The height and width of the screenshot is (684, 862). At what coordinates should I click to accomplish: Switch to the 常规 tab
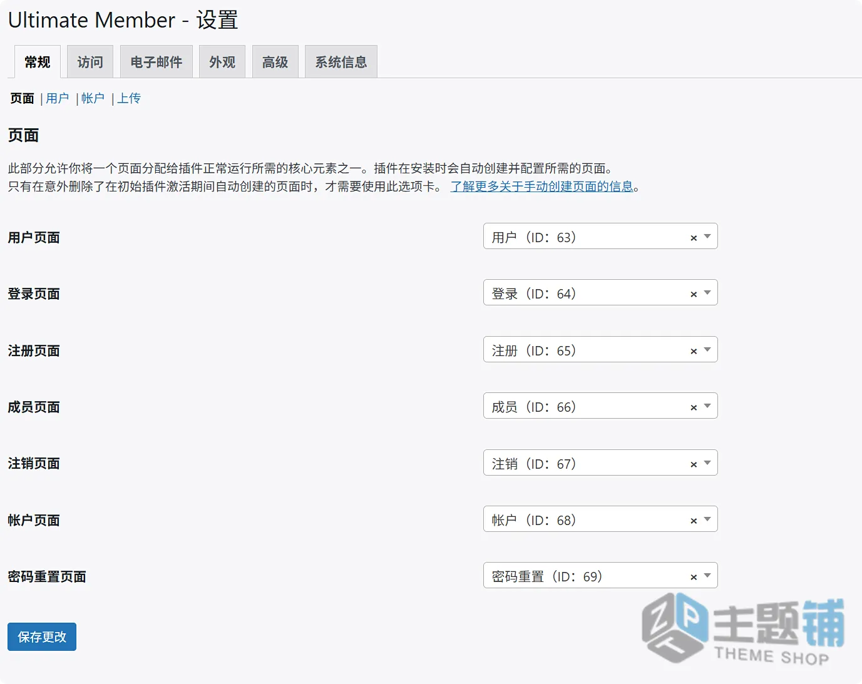click(x=38, y=62)
